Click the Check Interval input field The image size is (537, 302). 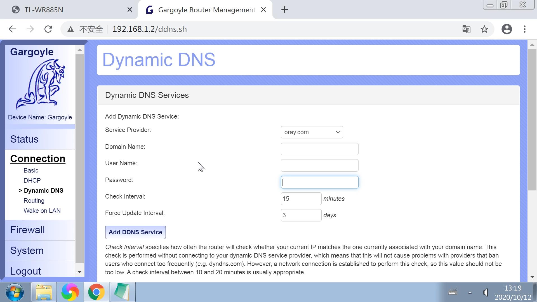pos(301,198)
